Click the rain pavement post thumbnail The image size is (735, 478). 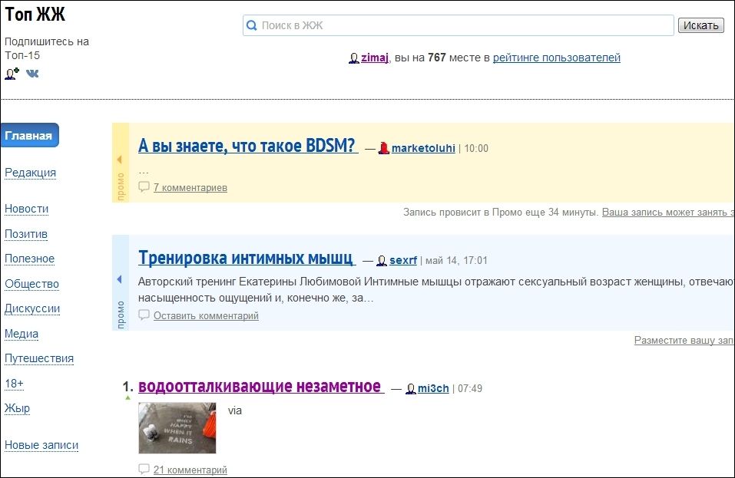coord(177,428)
